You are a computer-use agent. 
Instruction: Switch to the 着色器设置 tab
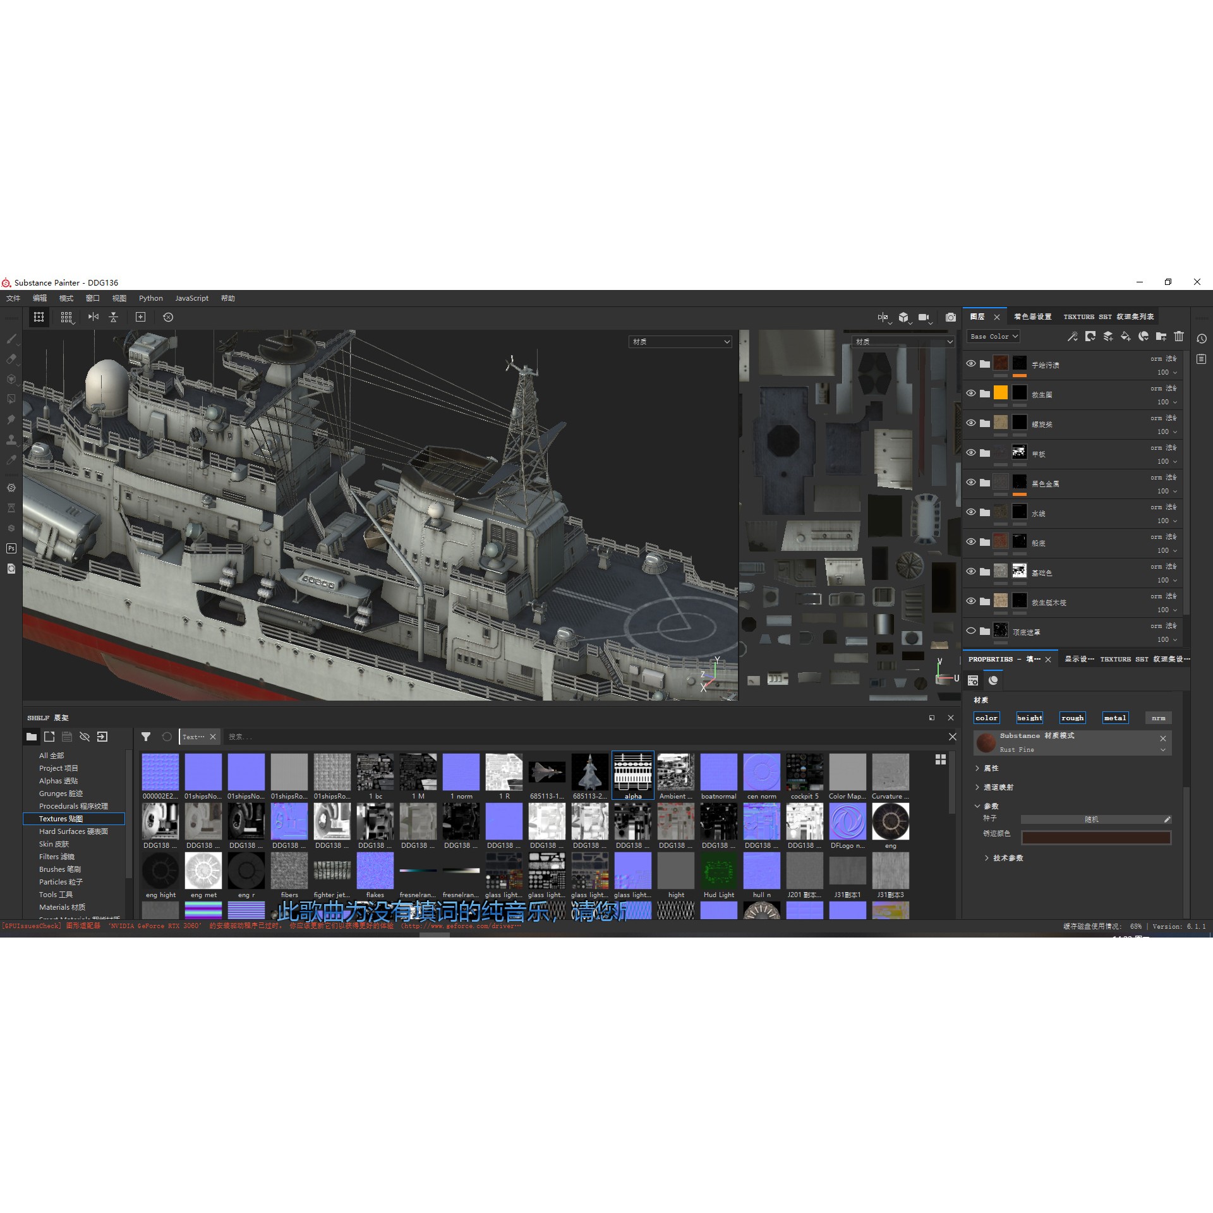coord(1032,316)
